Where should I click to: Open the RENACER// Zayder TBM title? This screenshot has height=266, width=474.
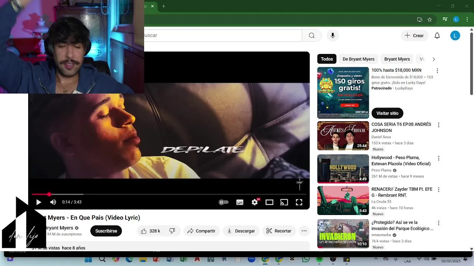coord(402,192)
